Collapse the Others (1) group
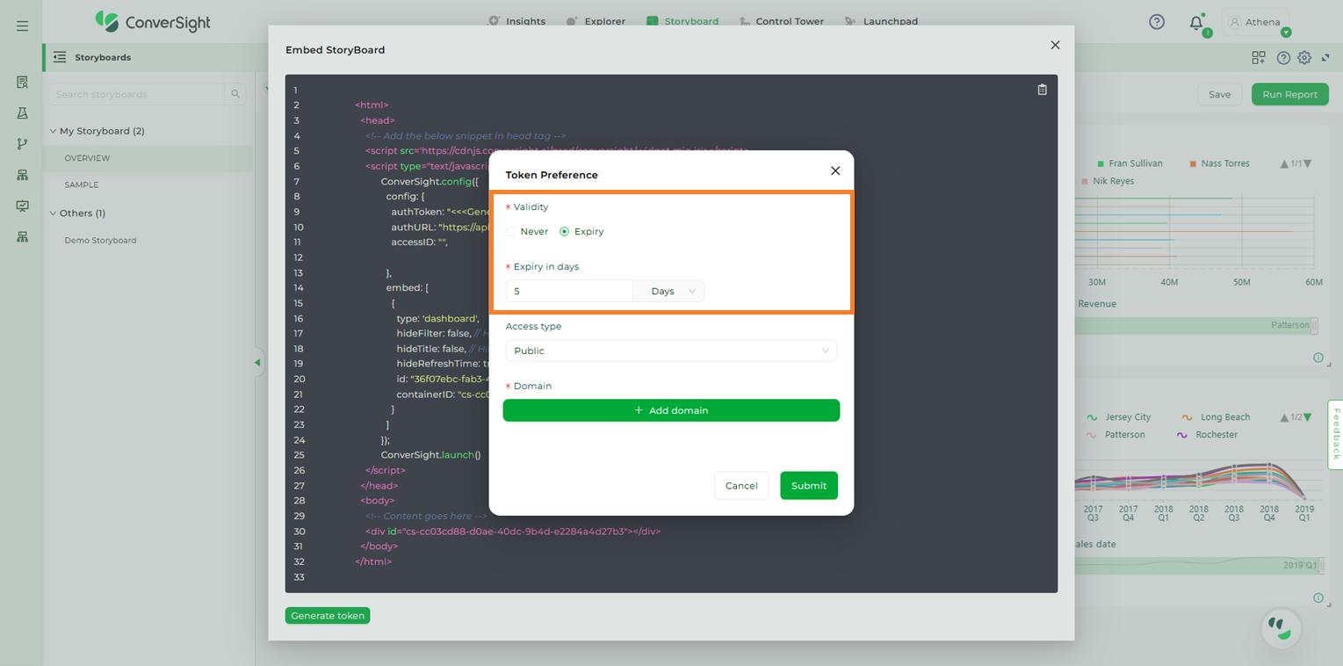Screen dimensions: 1343x666 [53, 214]
